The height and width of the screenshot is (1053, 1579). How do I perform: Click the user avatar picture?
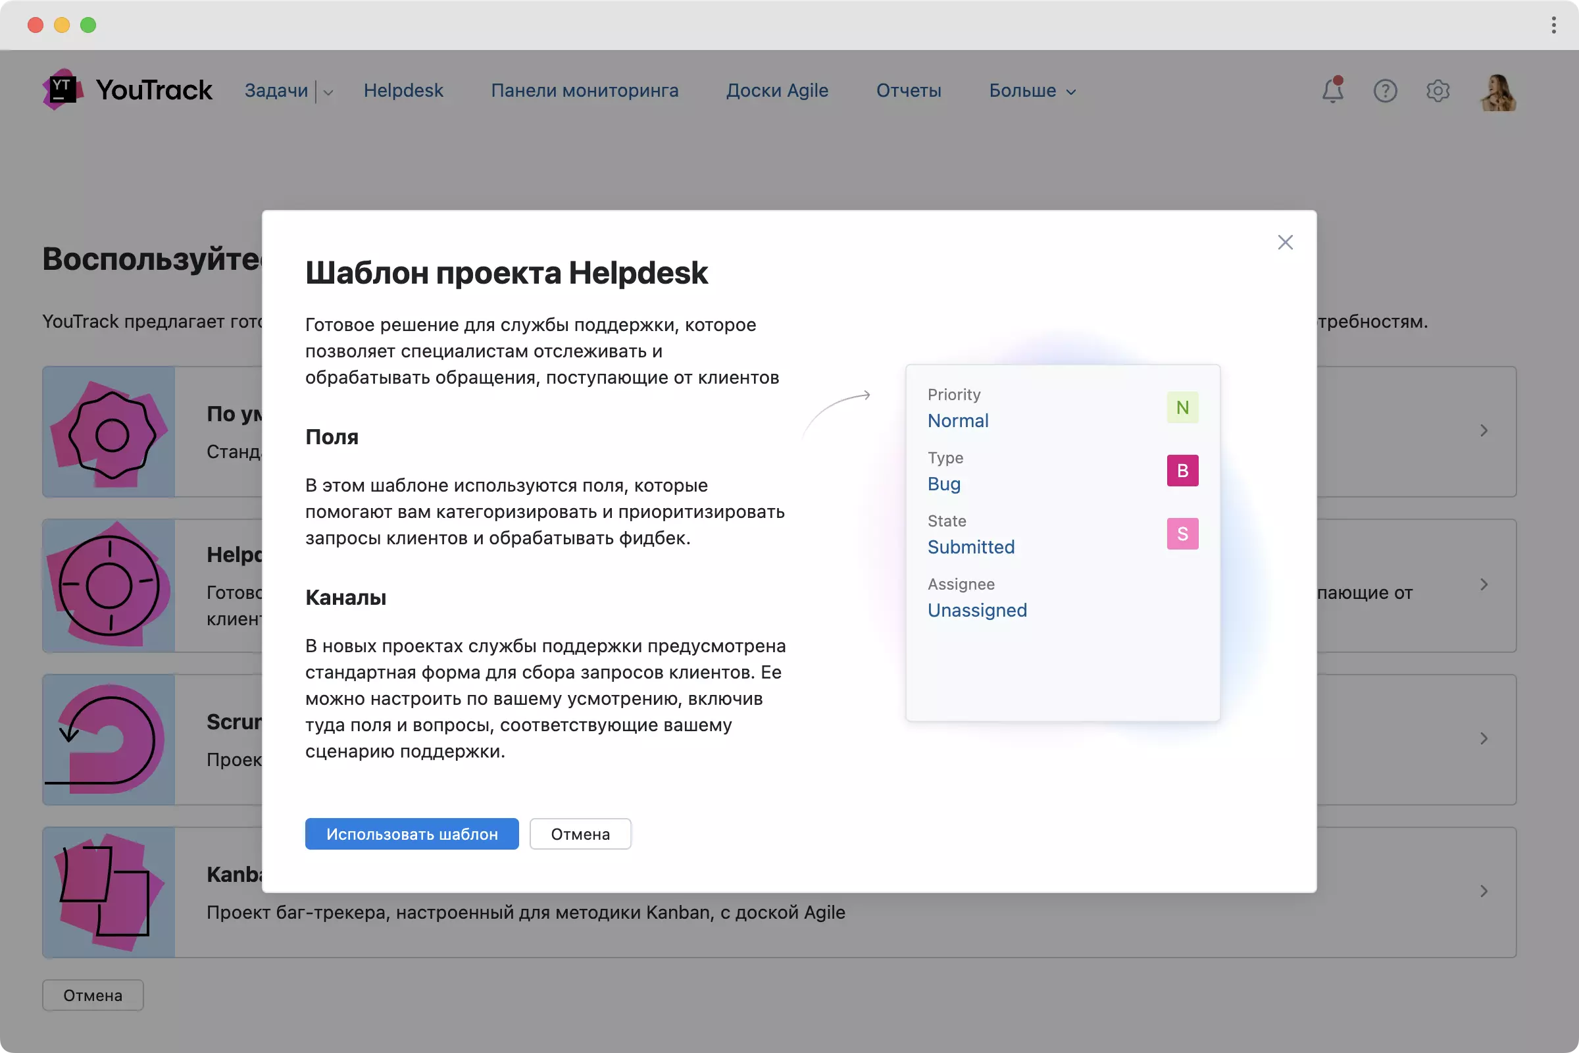point(1498,92)
